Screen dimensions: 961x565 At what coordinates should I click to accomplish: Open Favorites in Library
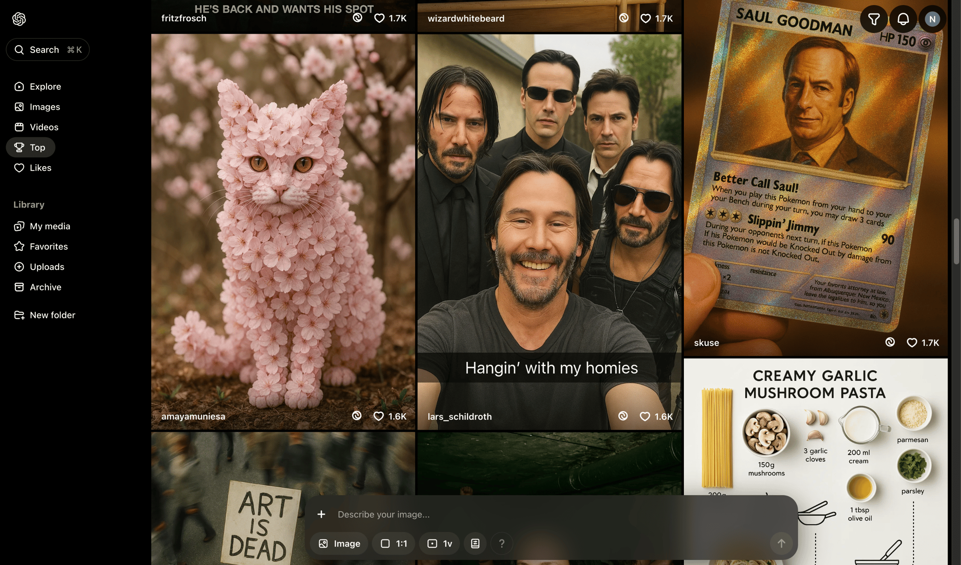(40, 246)
